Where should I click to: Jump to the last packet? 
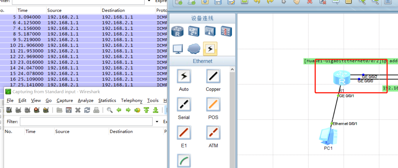click(x=155, y=110)
